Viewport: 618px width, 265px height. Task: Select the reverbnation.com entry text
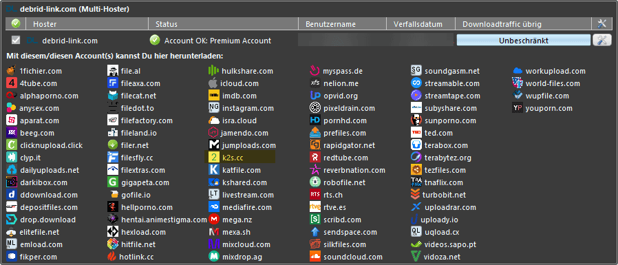click(x=354, y=171)
